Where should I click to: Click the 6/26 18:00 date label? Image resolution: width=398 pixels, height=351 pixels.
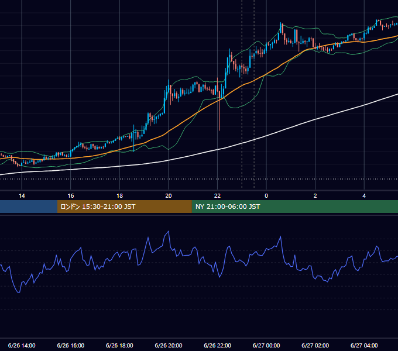pyautogui.click(x=119, y=345)
